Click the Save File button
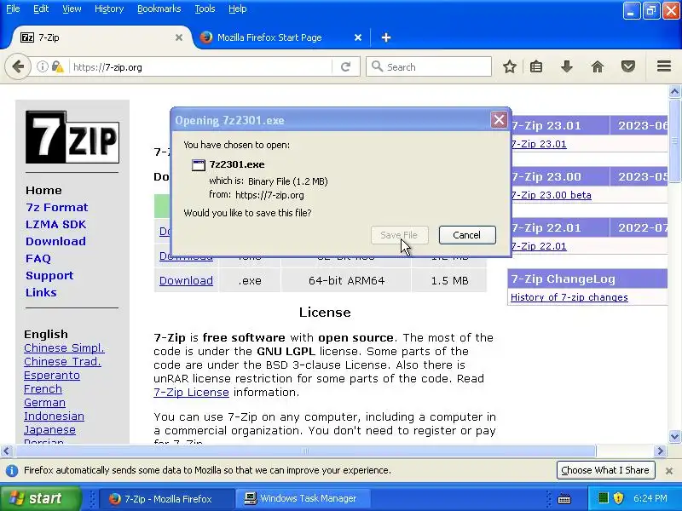 pos(399,235)
